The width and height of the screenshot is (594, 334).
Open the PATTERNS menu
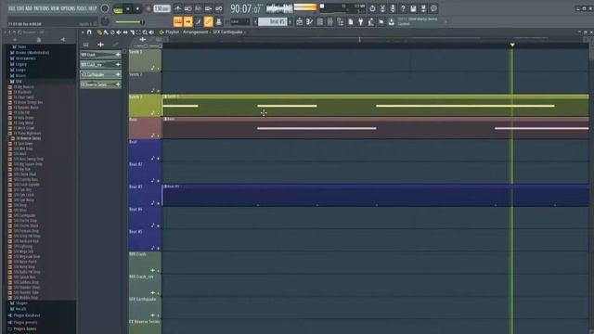click(41, 8)
